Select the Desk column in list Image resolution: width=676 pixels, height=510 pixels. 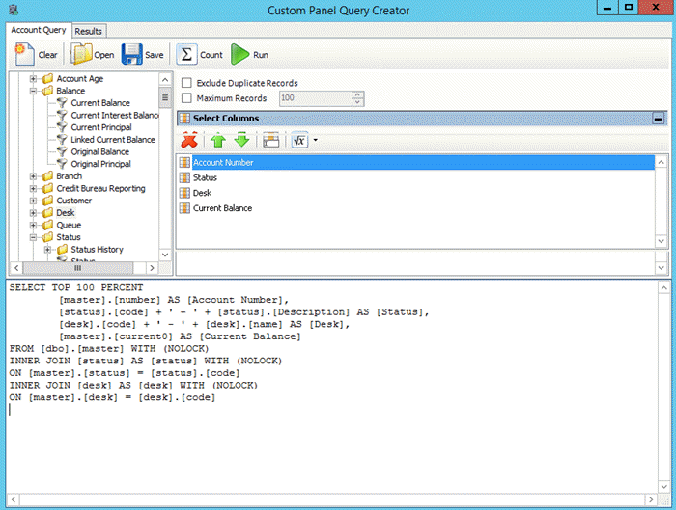tap(202, 193)
